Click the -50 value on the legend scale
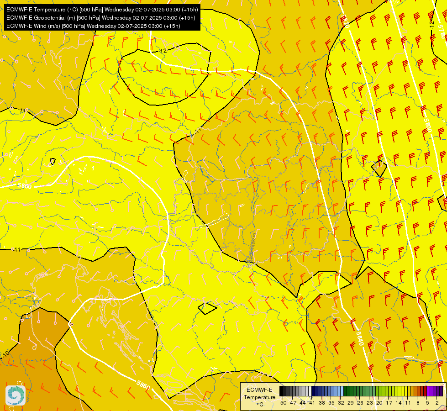447x411 pixels. pyautogui.click(x=282, y=403)
